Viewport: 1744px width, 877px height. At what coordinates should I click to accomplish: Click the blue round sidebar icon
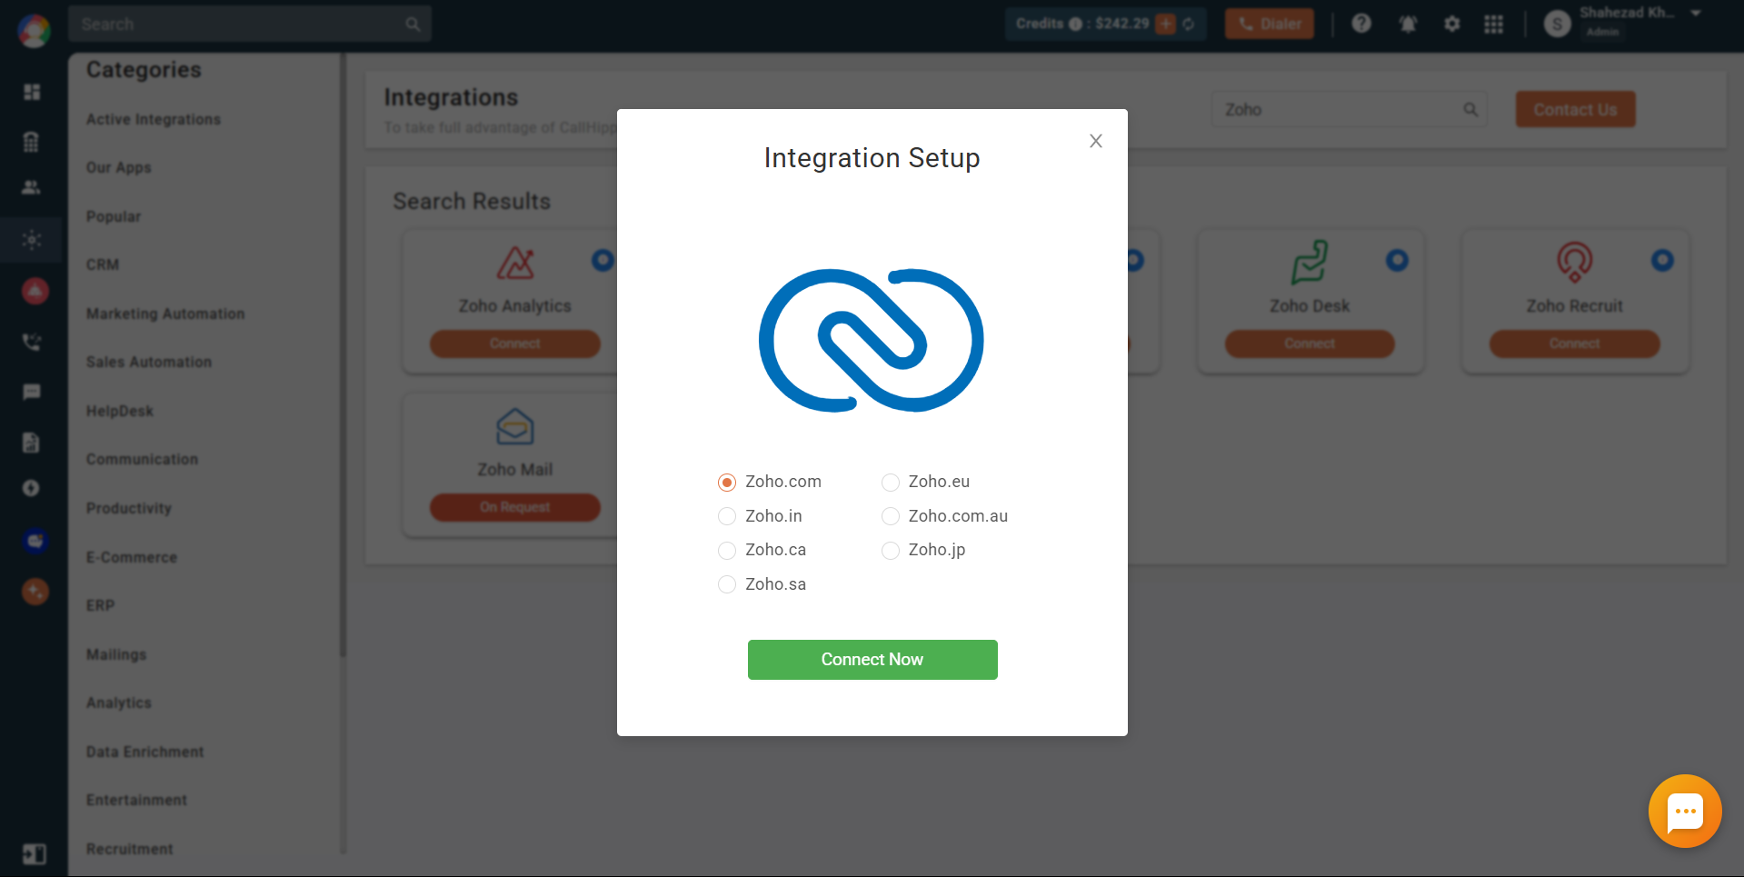[35, 541]
